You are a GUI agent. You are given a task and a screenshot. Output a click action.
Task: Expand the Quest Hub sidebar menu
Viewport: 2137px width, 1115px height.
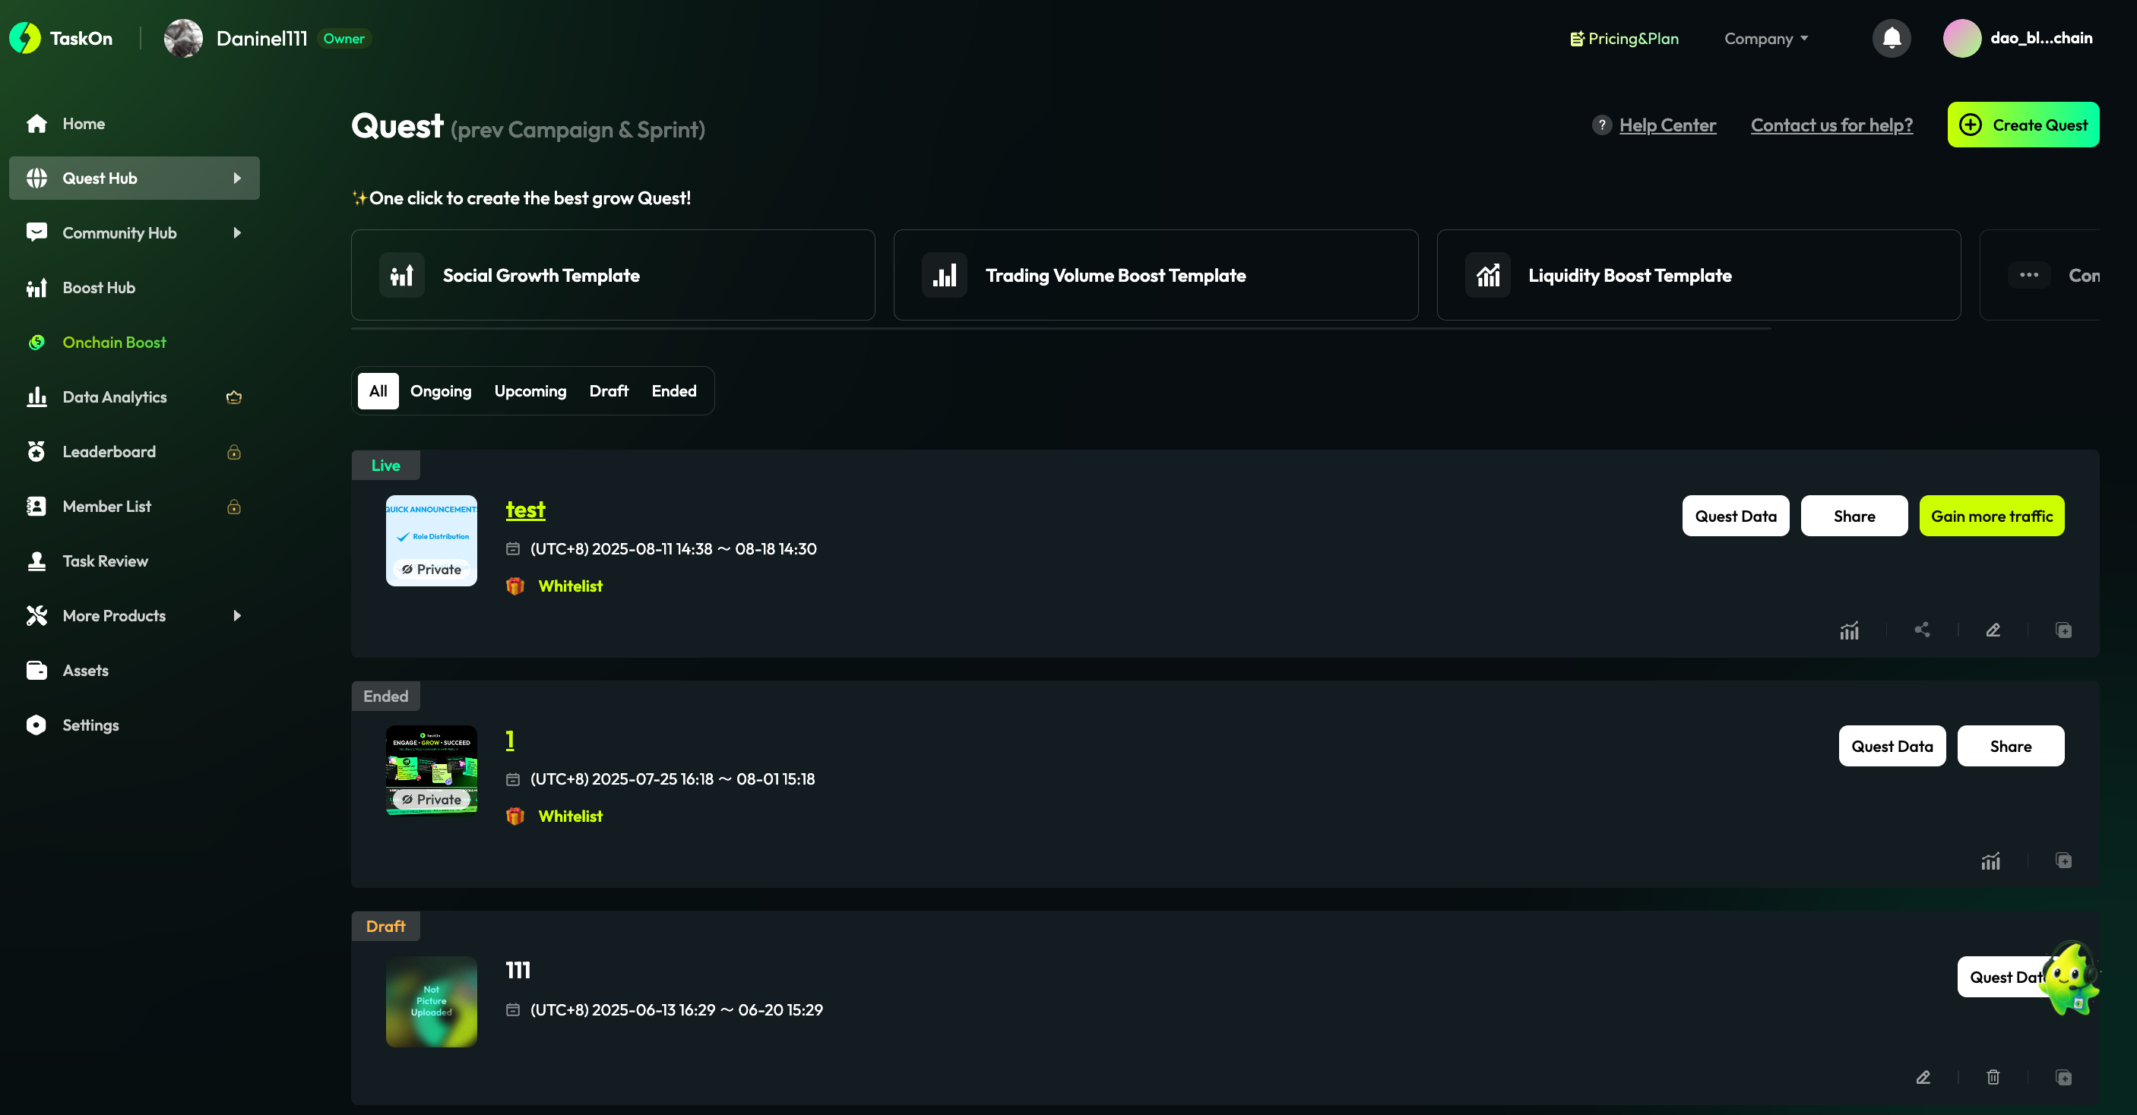click(x=236, y=178)
